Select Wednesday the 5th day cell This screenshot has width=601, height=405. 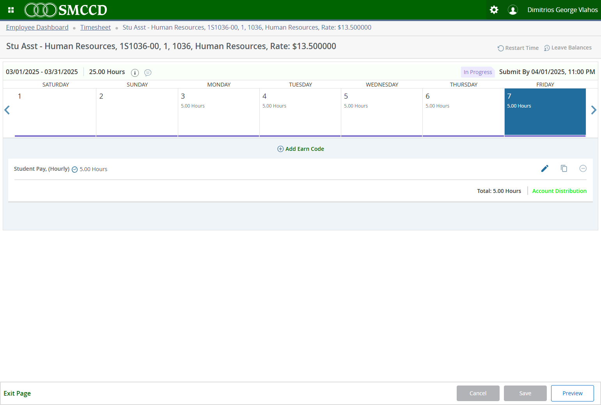point(382,112)
